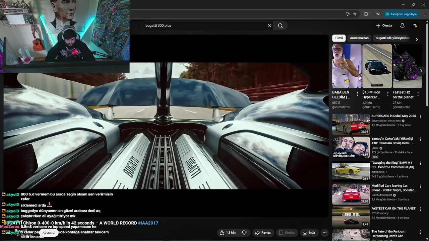Open the Escaping the Ring BMW M4 thumbnail
Viewport: 429px width, 241px height.
pyautogui.click(x=351, y=171)
